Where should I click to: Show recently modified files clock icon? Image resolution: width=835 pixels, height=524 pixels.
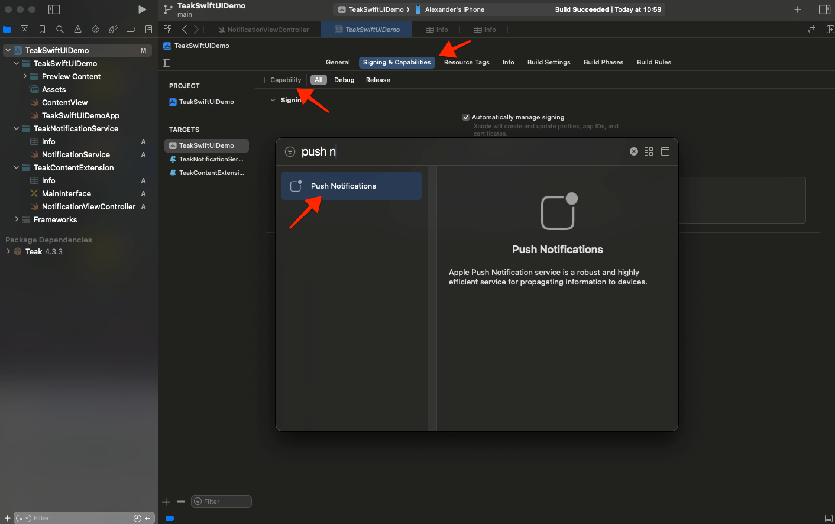pos(137,518)
